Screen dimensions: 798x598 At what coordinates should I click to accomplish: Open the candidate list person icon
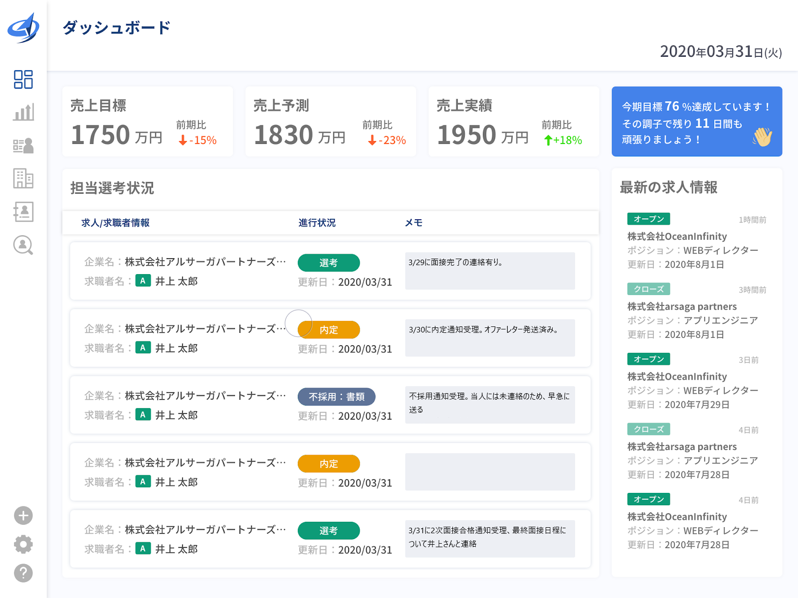coord(23,146)
